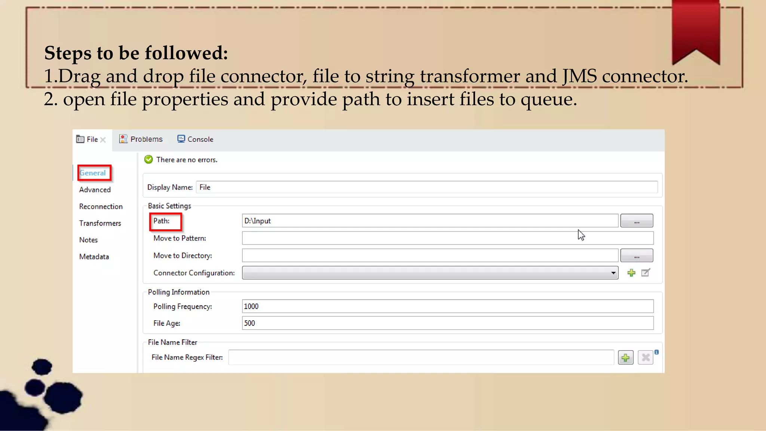The image size is (766, 431).
Task: Click the File tab icon
Action: 80,139
